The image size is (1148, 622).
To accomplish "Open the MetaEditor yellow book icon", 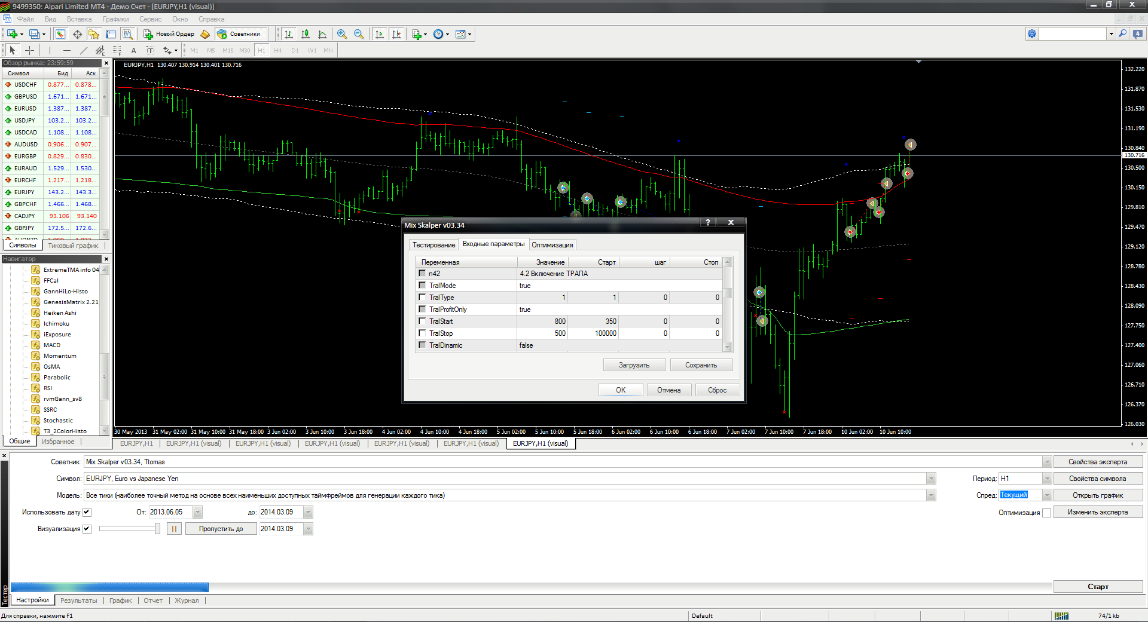I will click(x=205, y=34).
